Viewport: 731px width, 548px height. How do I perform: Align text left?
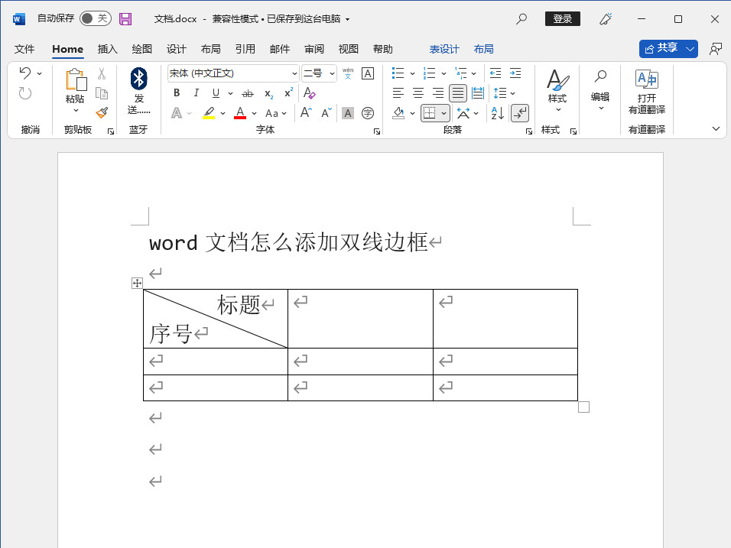pos(398,93)
